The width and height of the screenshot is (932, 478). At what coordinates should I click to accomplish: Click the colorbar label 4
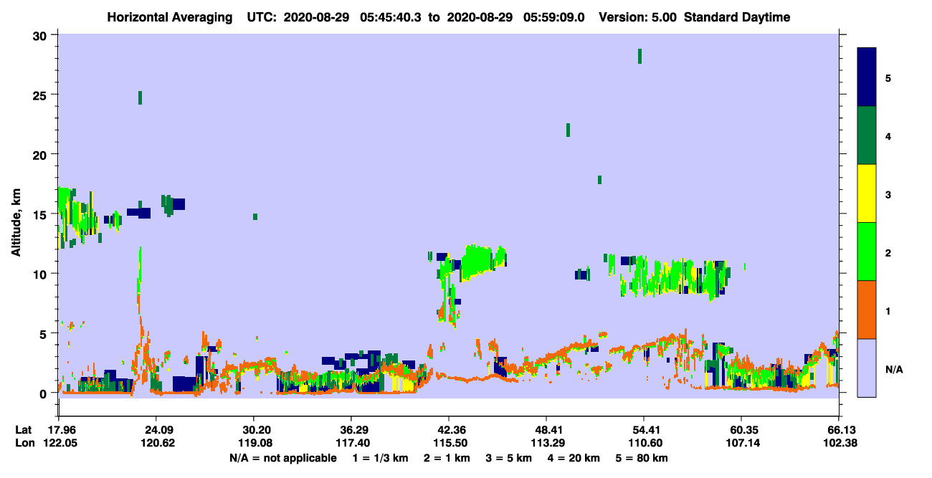tap(888, 135)
